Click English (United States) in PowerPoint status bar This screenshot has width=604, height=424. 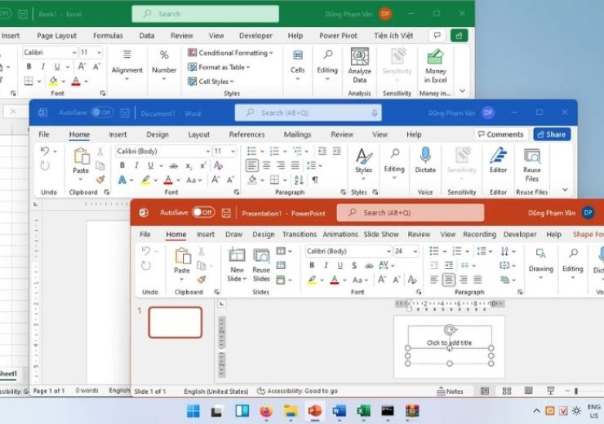click(215, 391)
